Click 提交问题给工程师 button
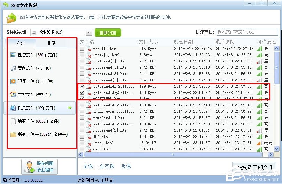The width and height of the screenshot is (282, 184). 40,167
